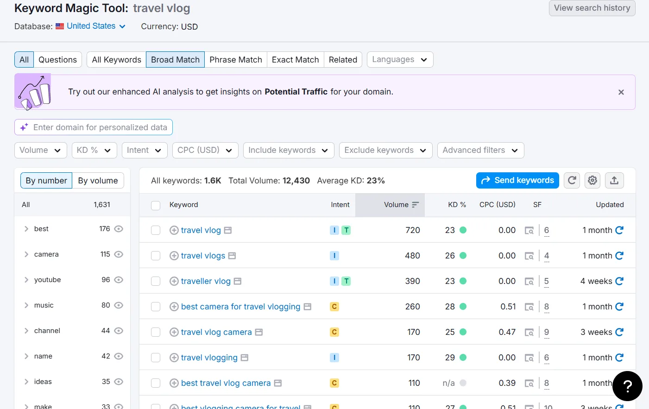The width and height of the screenshot is (649, 409).
Task: Open Advanced filters dropdown
Action: (x=481, y=150)
